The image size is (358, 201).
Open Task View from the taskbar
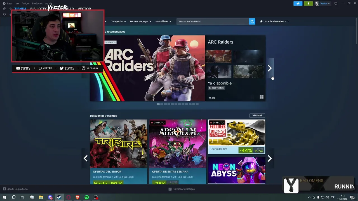[22, 197]
